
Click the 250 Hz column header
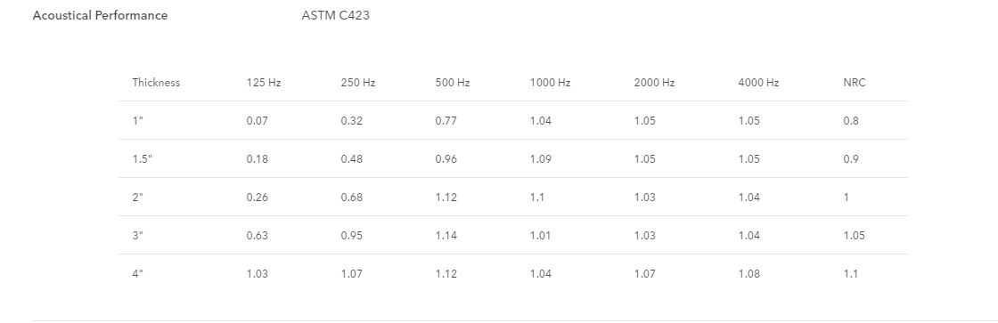pos(358,83)
